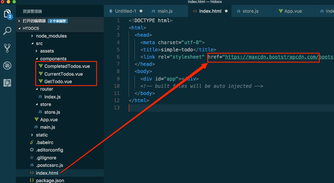Click the .babelrc file icon
The height and width of the screenshot is (183, 334).
pyautogui.click(x=32, y=142)
